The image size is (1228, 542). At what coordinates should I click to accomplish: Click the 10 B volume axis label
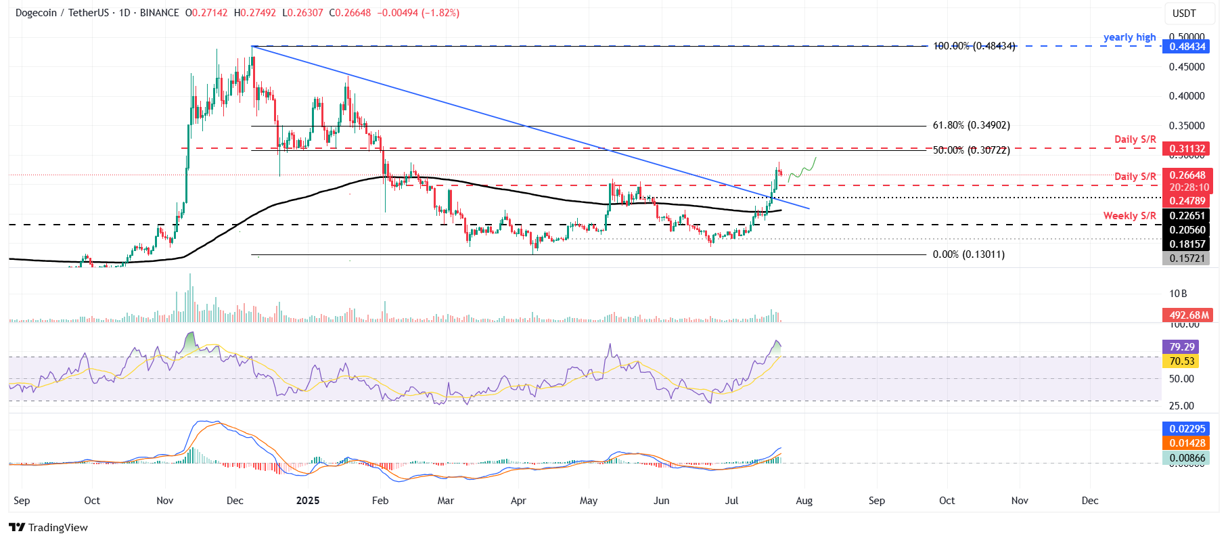tap(1178, 294)
